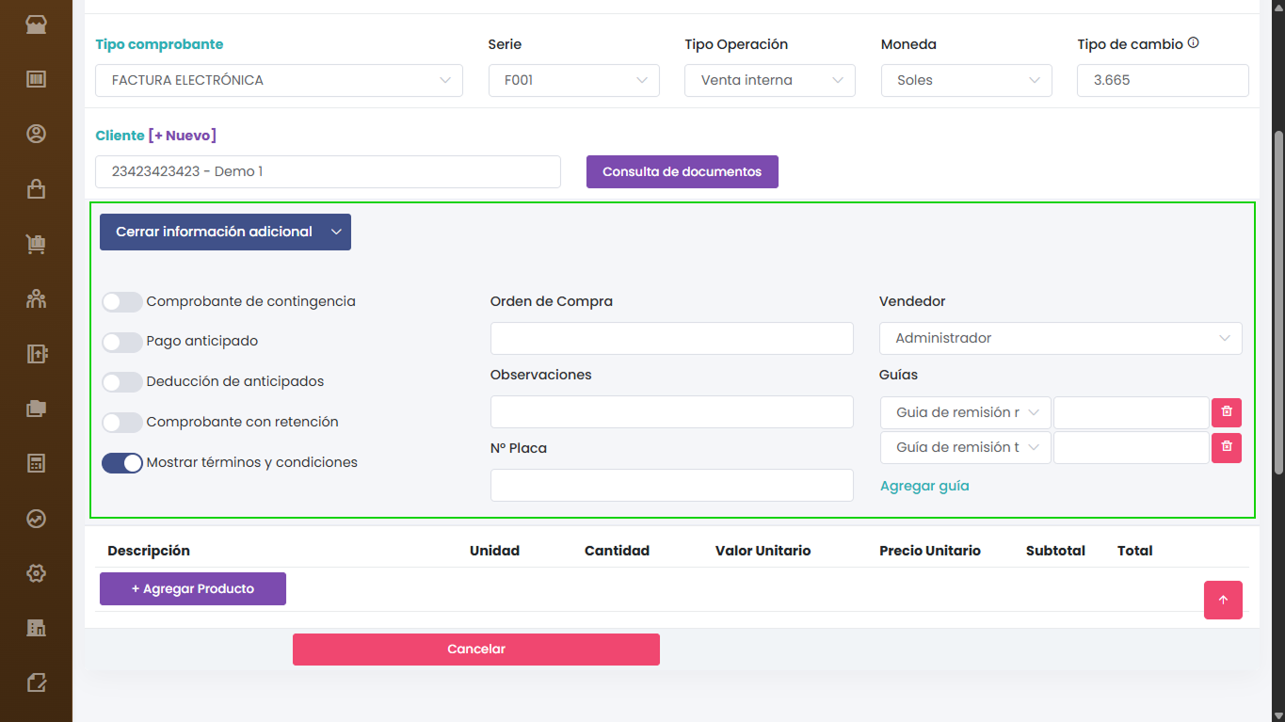Open the people group icon in sidebar
This screenshot has width=1285, height=722.
click(36, 298)
